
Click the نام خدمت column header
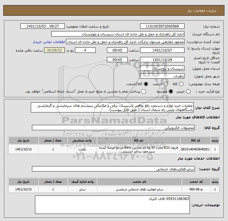click(x=139, y=182)
